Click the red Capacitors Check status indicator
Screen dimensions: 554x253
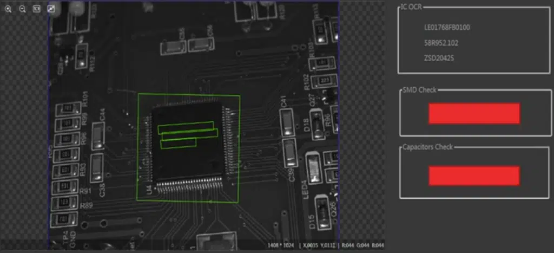point(474,176)
